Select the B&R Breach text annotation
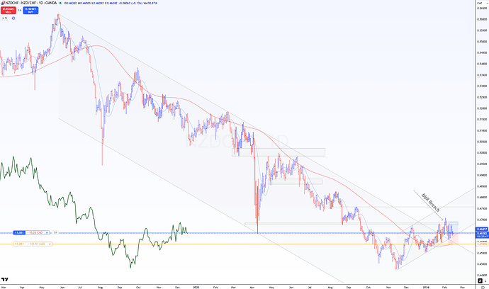489x289 pixels. click(x=430, y=203)
